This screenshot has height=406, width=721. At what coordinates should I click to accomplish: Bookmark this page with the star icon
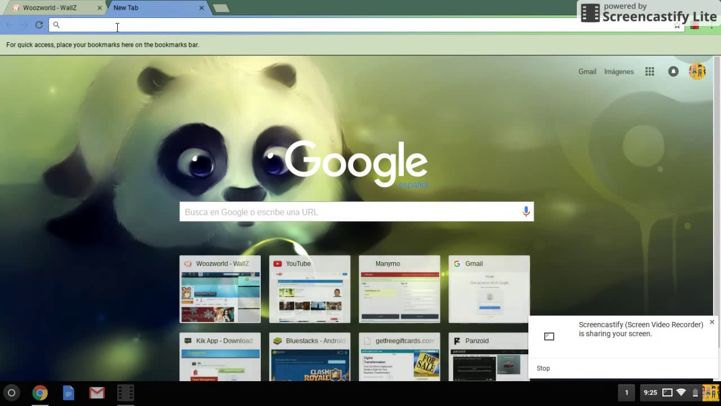click(677, 25)
